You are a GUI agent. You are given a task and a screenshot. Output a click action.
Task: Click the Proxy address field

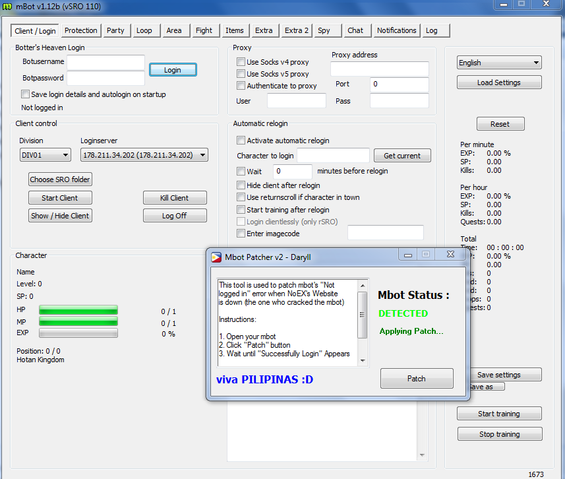click(380, 69)
